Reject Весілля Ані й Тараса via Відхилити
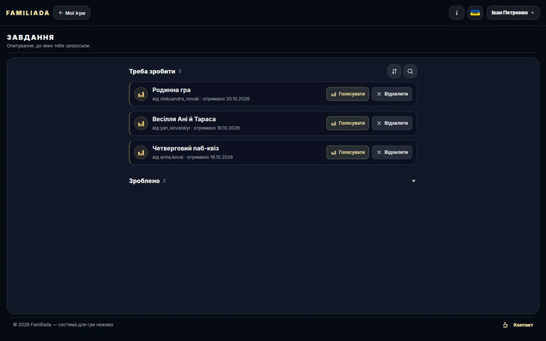Viewport: 546px width, 341px height. [x=392, y=123]
